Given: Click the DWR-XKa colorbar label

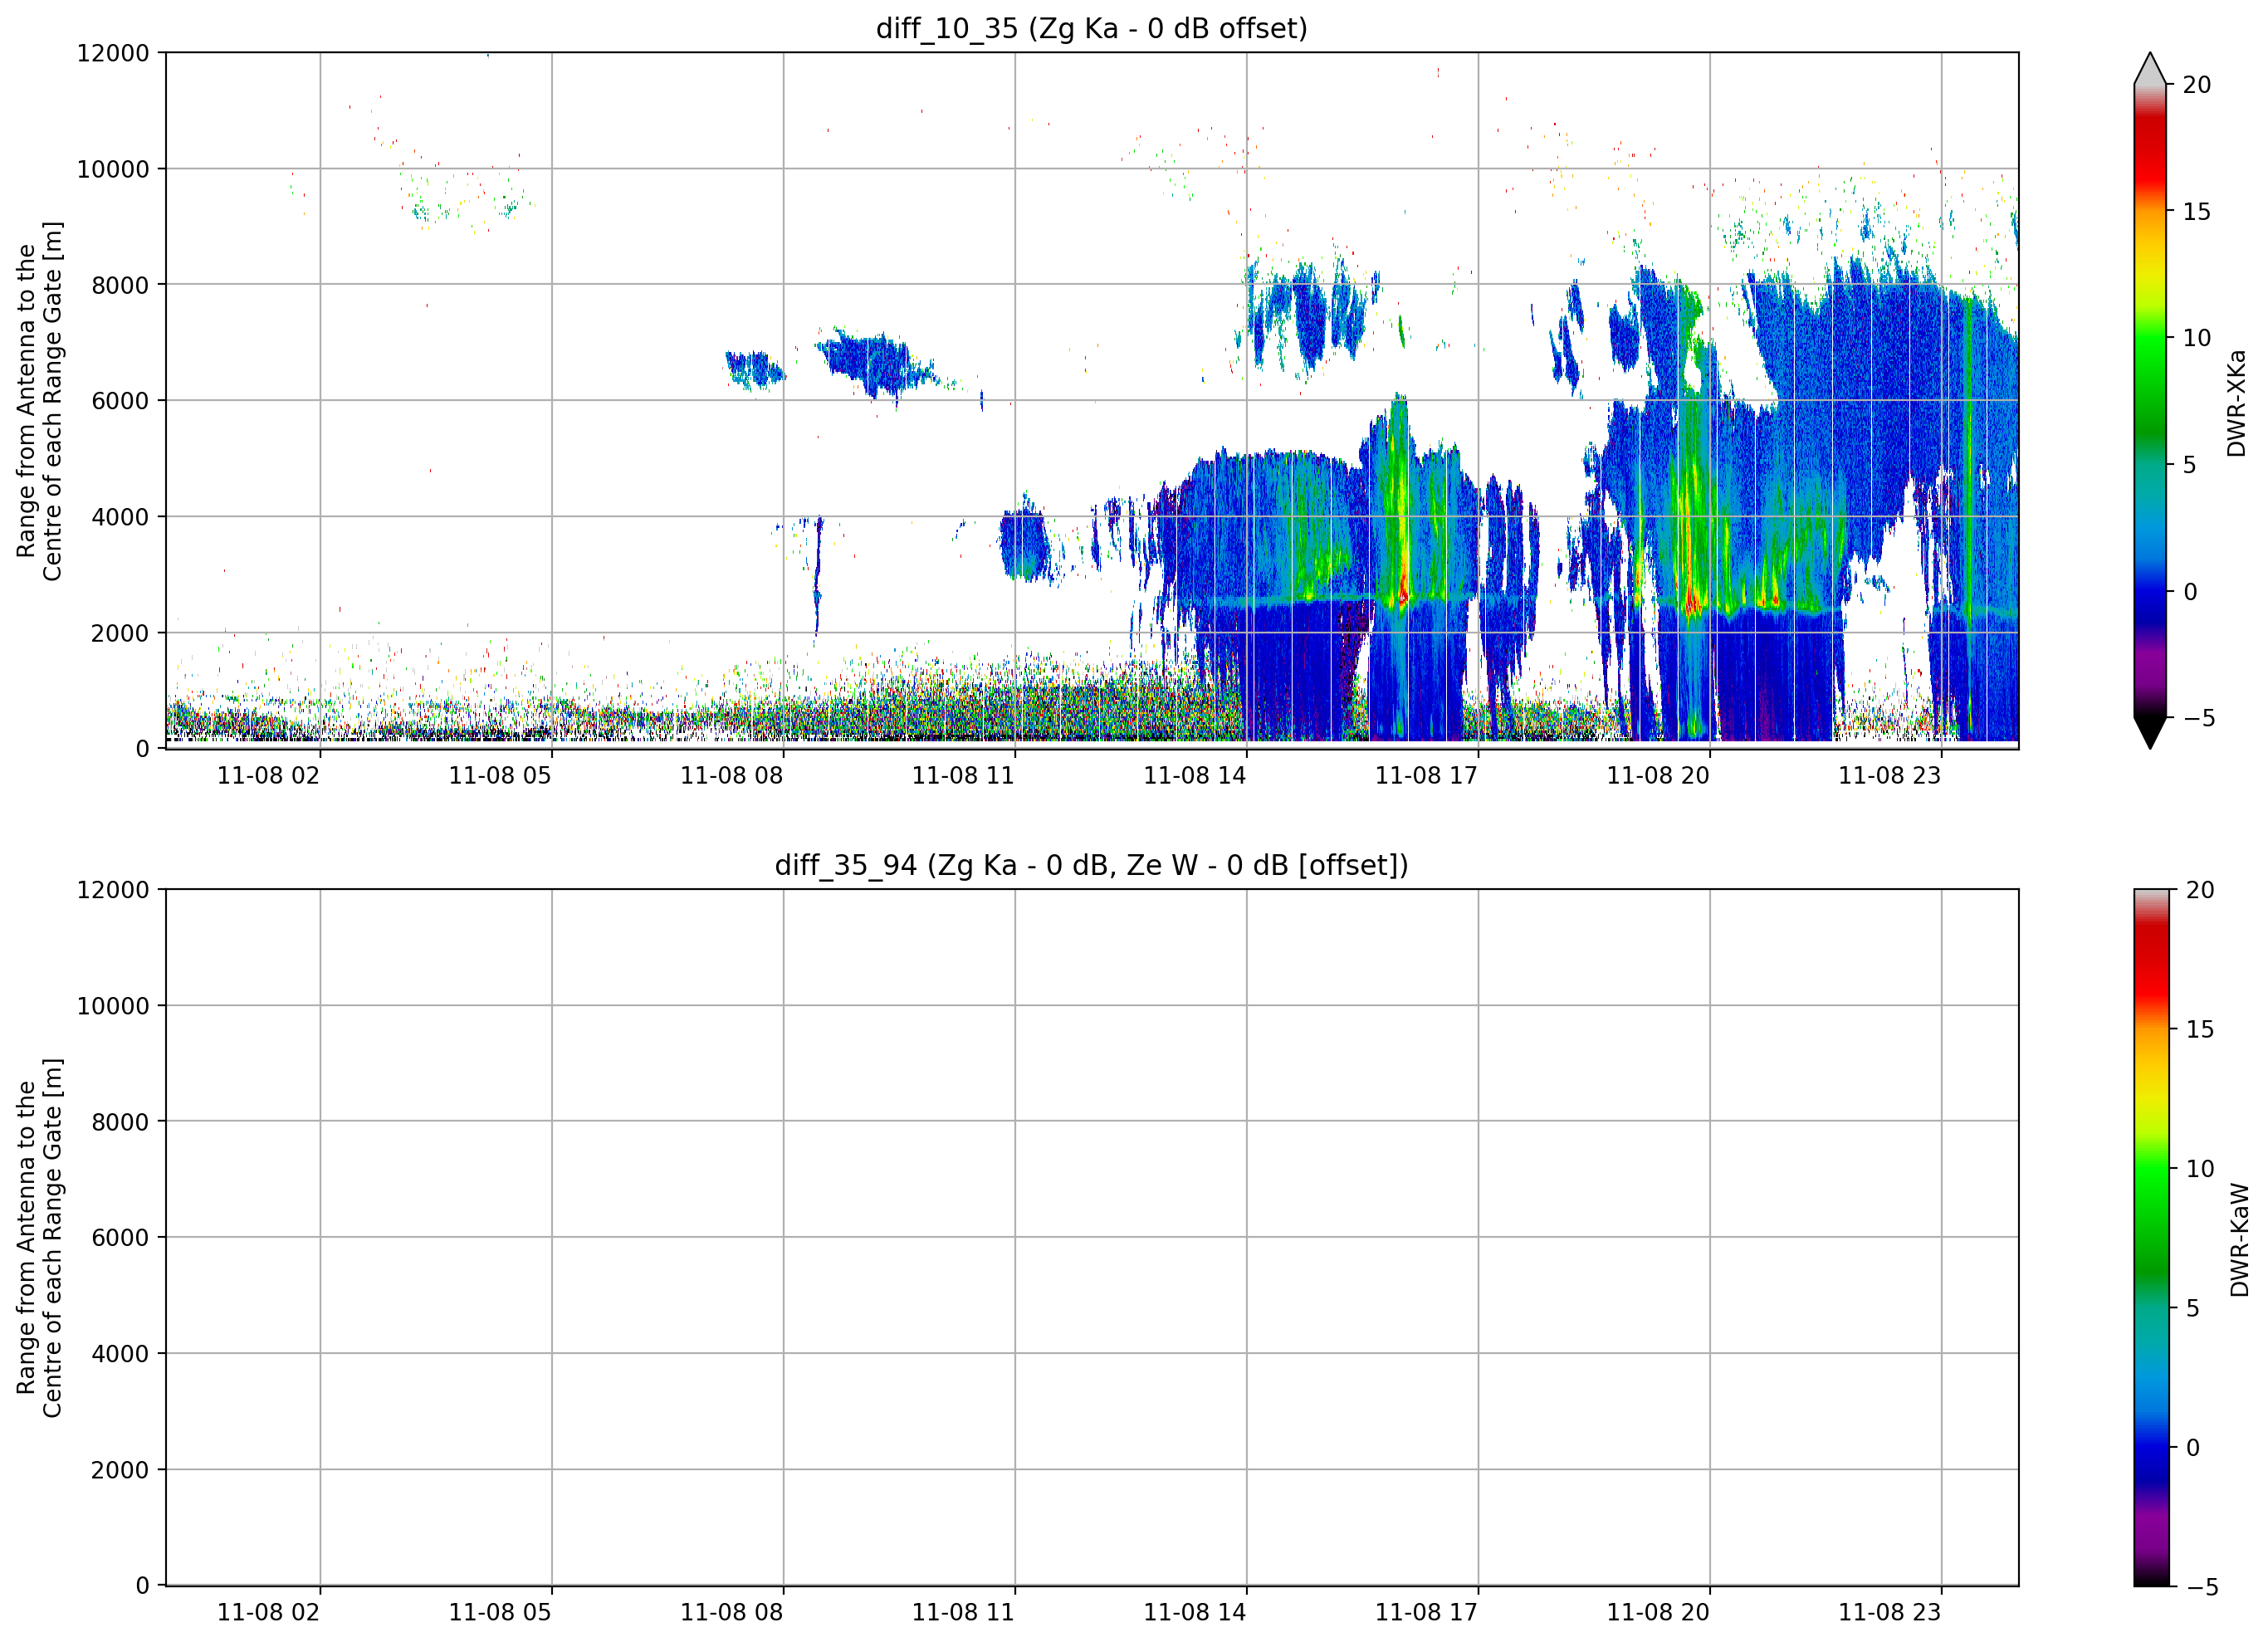Looking at the screenshot, I should pos(2236,403).
